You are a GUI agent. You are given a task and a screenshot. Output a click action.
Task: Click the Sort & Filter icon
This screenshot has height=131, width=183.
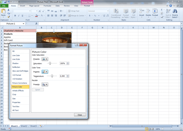[x=168, y=11]
